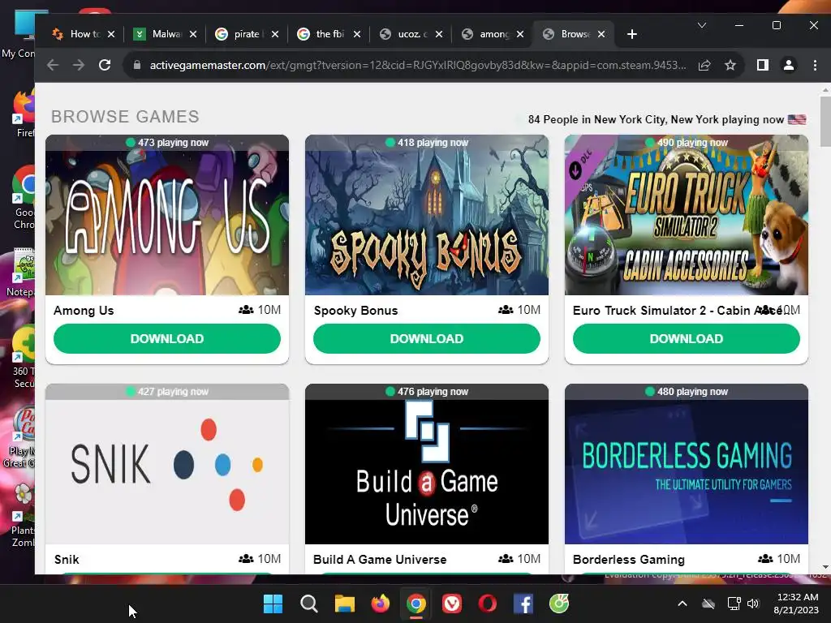Click the Among Us 10M players icon
Image resolution: width=831 pixels, height=623 pixels.
pyautogui.click(x=246, y=310)
